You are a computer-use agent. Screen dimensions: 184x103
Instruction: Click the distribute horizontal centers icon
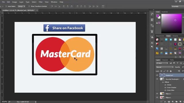pyautogui.click(x=93, y=6)
